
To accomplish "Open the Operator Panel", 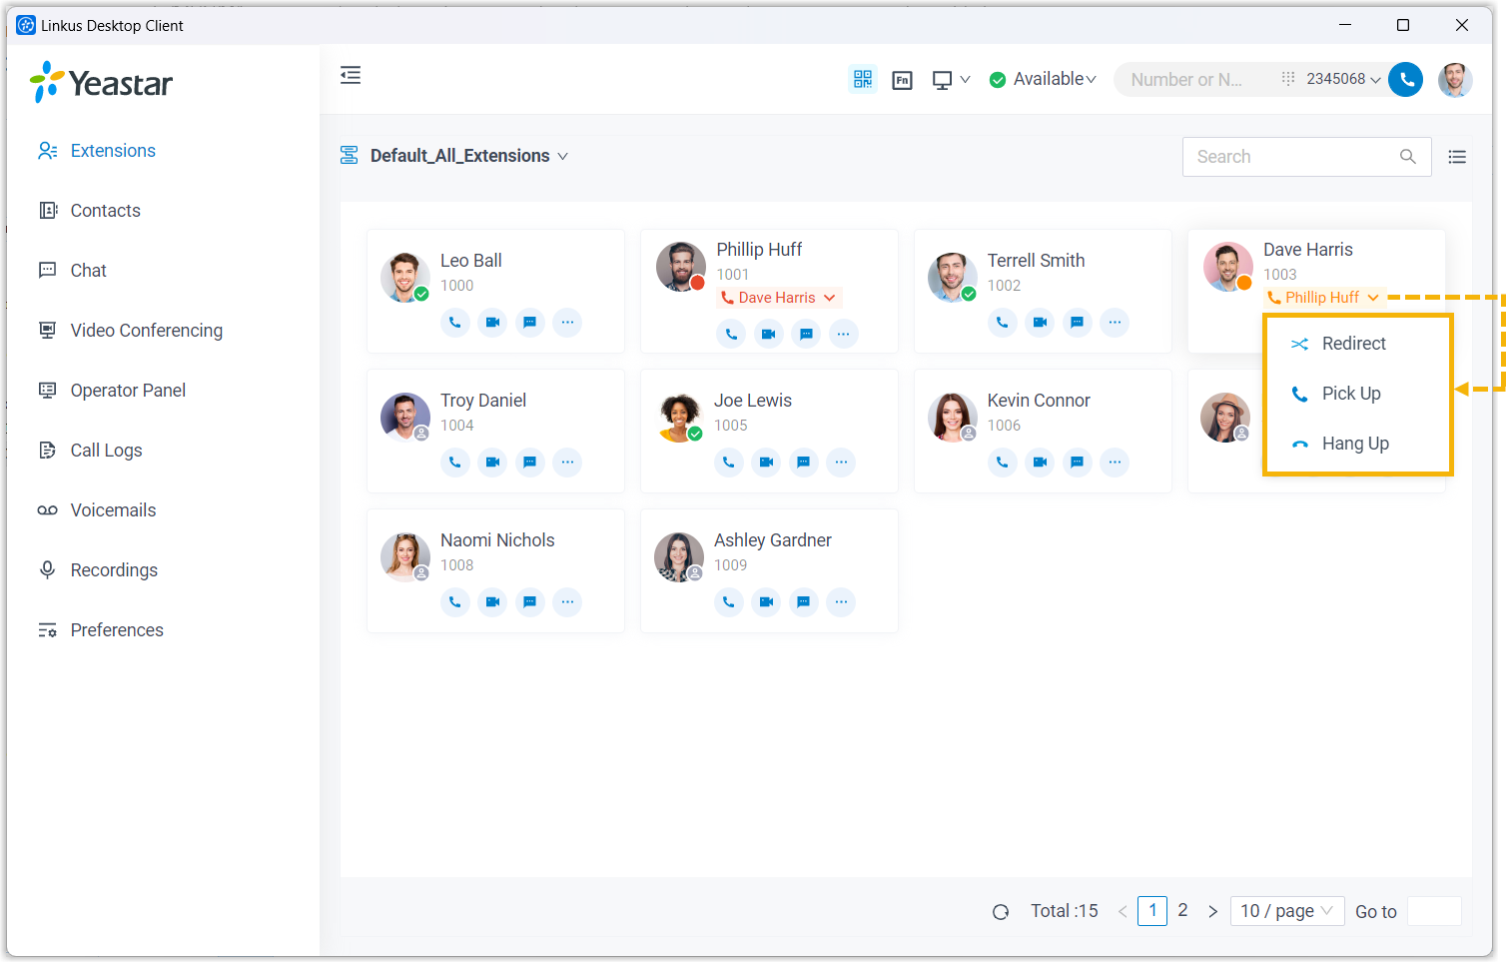I will click(x=128, y=391).
